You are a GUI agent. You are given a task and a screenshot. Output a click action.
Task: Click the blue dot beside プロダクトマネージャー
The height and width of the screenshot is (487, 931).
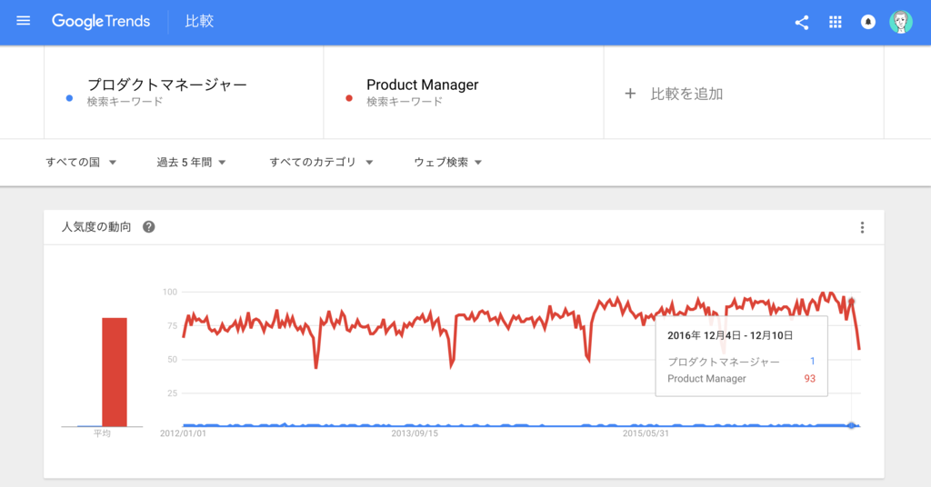(69, 98)
